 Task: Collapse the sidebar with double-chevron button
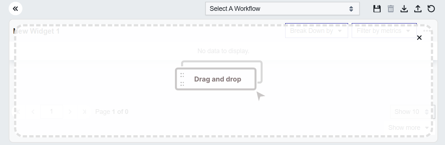tap(16, 9)
